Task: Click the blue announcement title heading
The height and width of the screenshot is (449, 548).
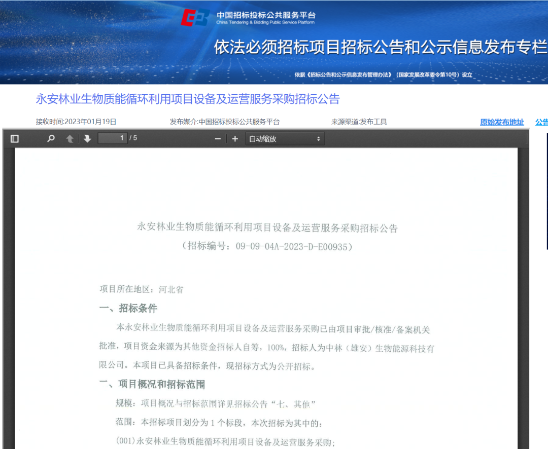Action: tap(188, 99)
